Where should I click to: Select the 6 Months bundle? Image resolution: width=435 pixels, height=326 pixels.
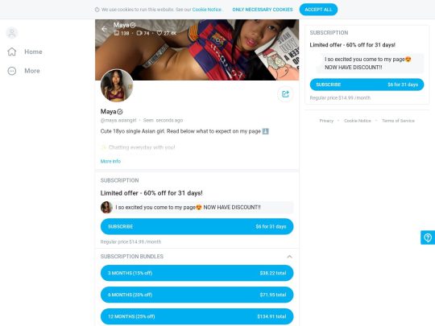tap(197, 295)
